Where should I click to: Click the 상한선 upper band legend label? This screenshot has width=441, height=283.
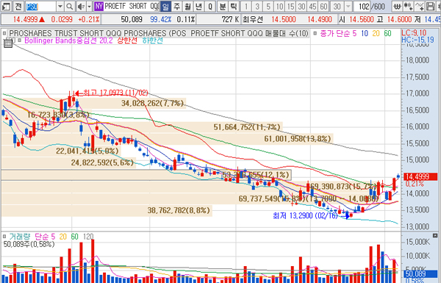(x=127, y=40)
